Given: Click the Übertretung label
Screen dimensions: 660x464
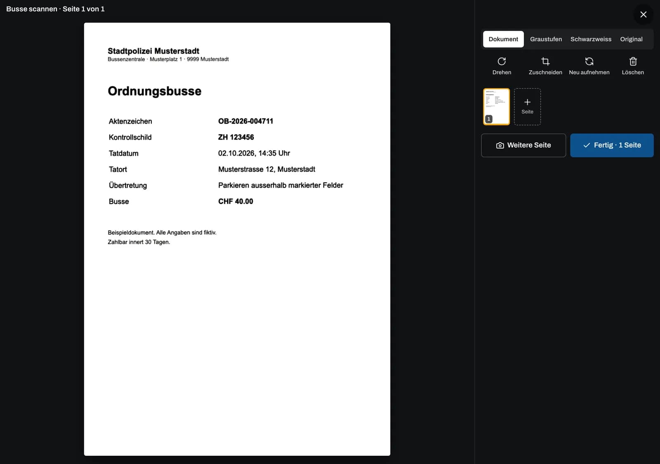Looking at the screenshot, I should click(128, 186).
